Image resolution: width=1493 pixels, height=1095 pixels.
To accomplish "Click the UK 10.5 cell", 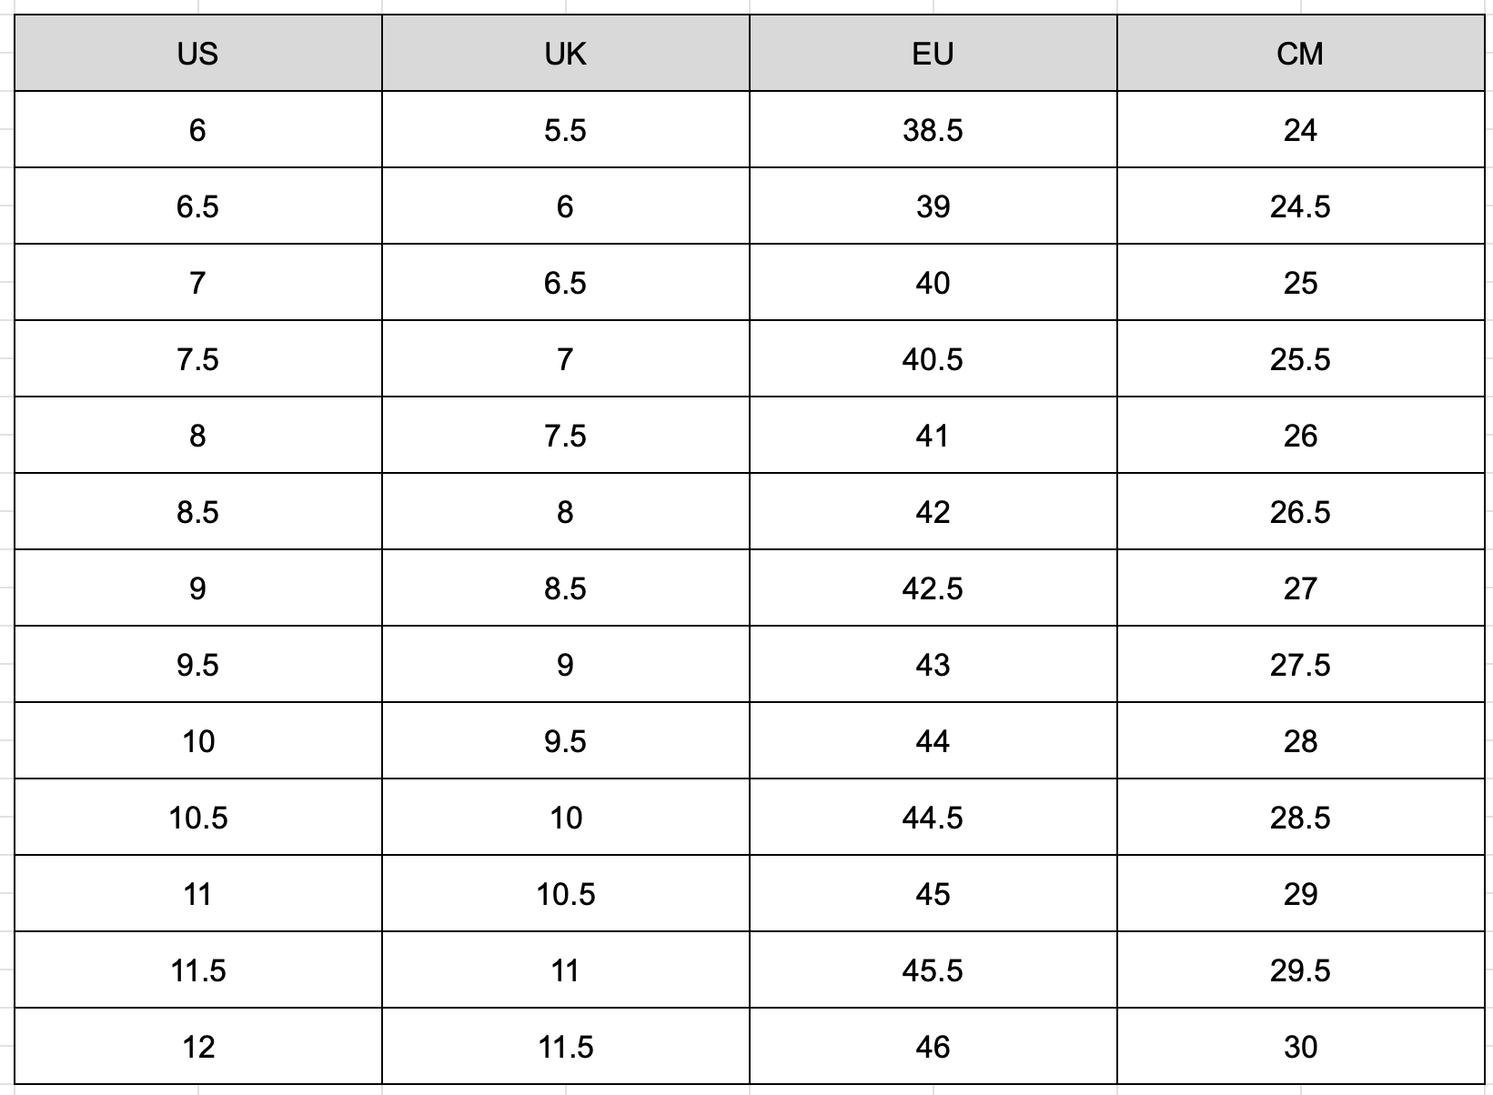I will pos(565,894).
